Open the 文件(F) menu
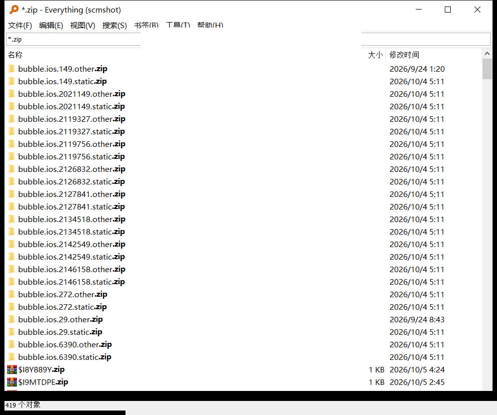 20,26
